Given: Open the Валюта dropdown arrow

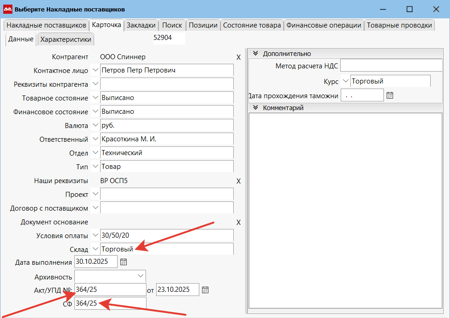Looking at the screenshot, I should coord(95,125).
